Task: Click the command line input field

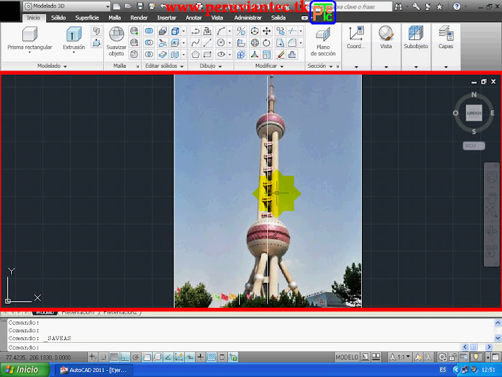Action: [x=234, y=347]
